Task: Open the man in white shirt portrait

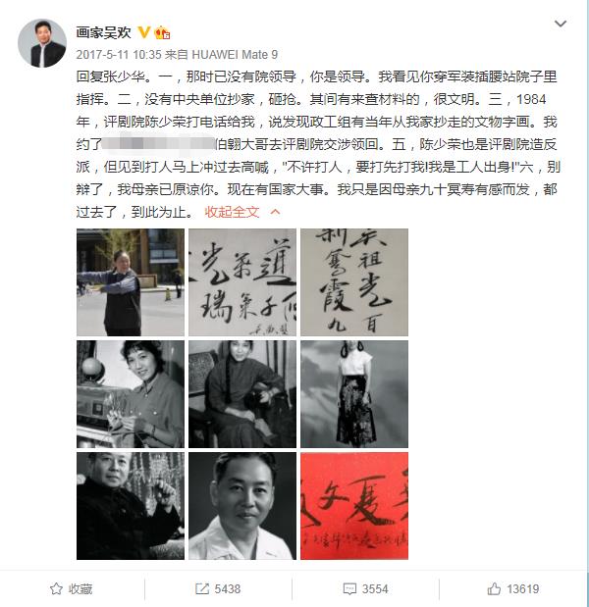Action: (x=242, y=506)
